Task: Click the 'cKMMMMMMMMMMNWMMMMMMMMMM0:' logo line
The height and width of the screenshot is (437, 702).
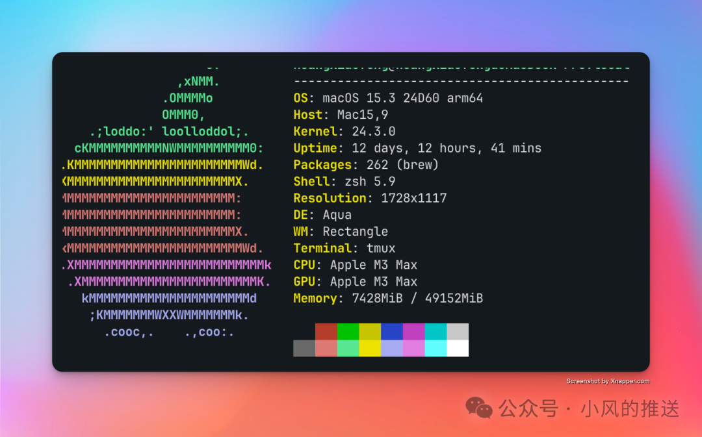Action: point(169,148)
